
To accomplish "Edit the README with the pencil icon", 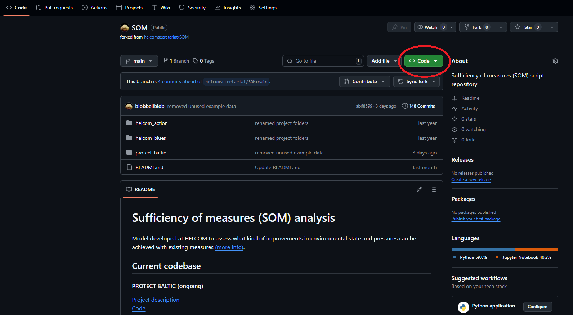I will (419, 189).
